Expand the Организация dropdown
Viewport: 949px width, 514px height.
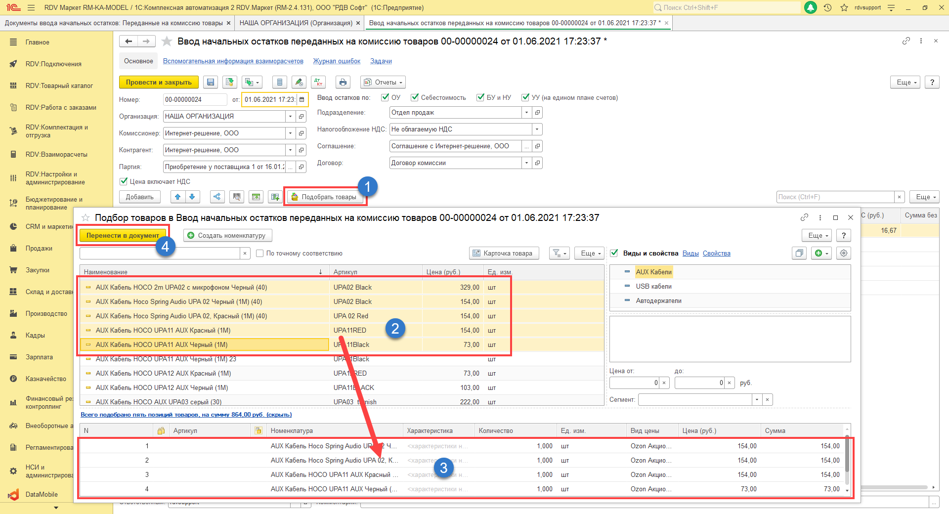290,117
